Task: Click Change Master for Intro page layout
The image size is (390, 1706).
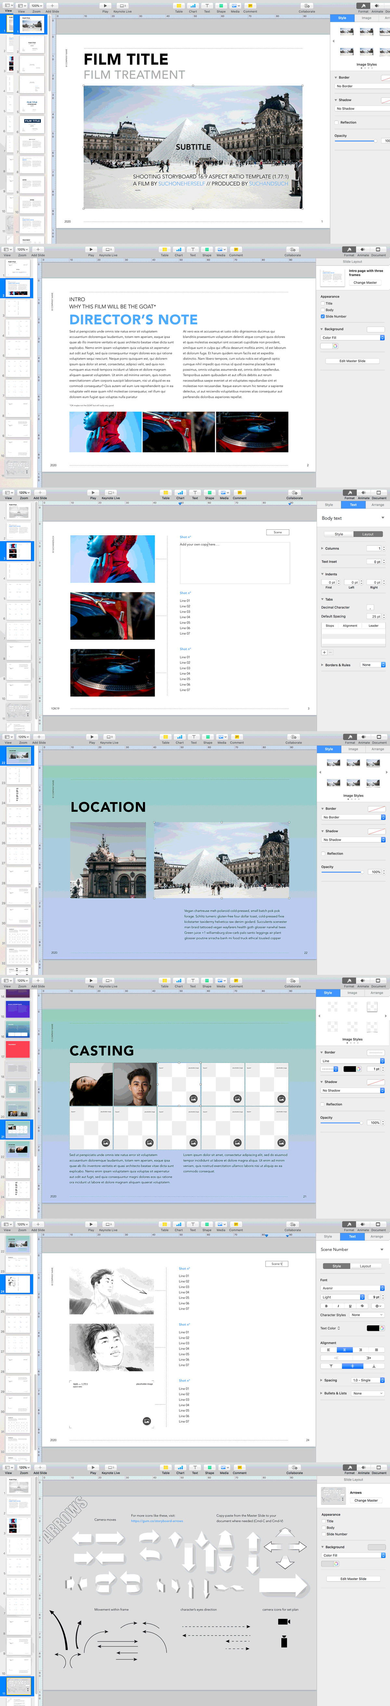Action: (365, 283)
